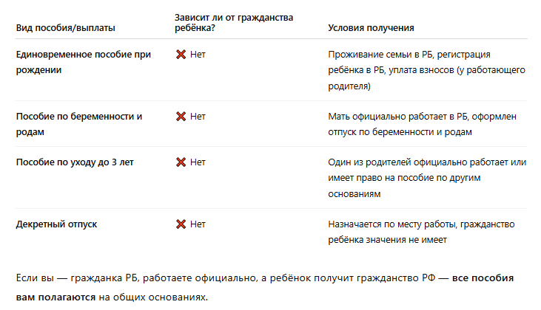
Task: Select 'Пособие по беременности и родам' row label
Action: coord(78,124)
